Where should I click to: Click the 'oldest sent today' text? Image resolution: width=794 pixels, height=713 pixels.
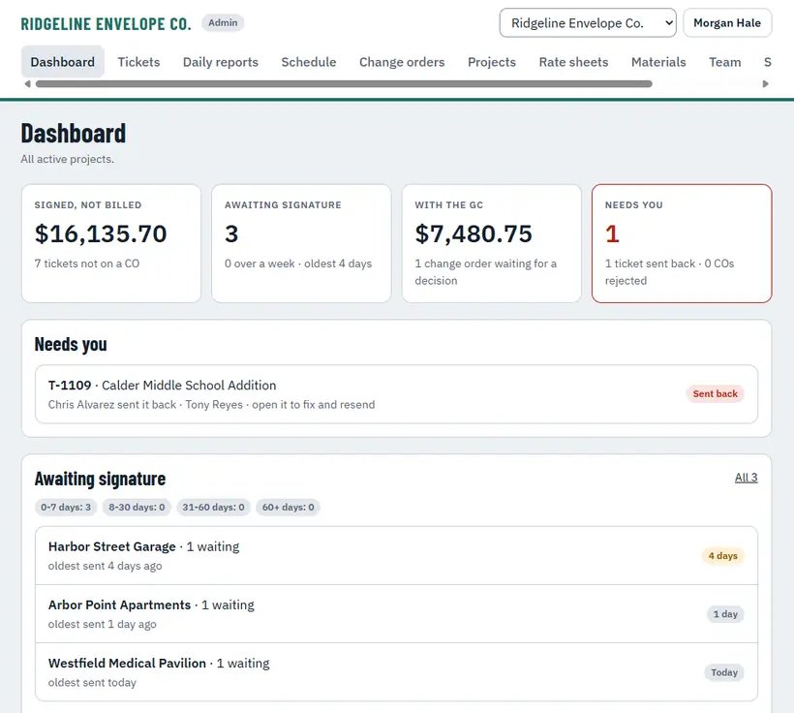pyautogui.click(x=92, y=682)
